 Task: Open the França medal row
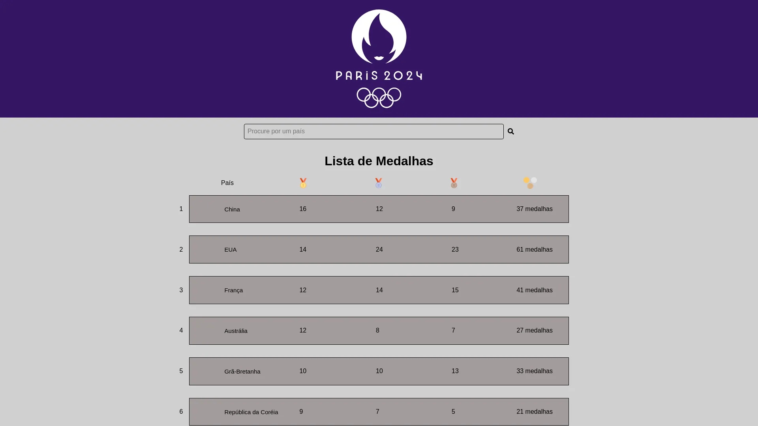pos(379,290)
